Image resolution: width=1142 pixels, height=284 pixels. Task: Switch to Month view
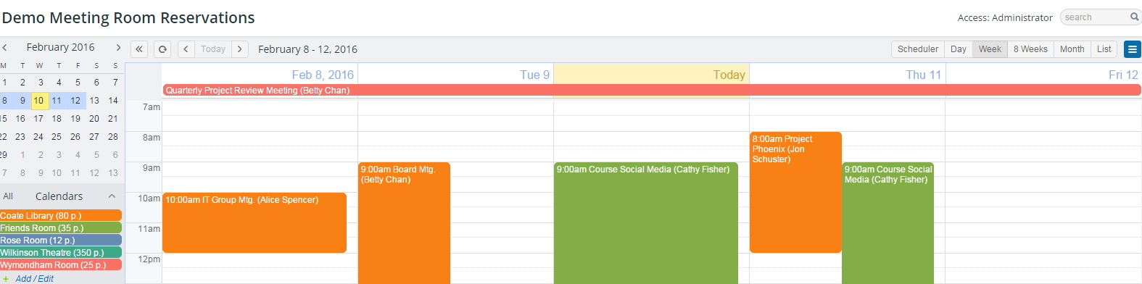(1072, 49)
